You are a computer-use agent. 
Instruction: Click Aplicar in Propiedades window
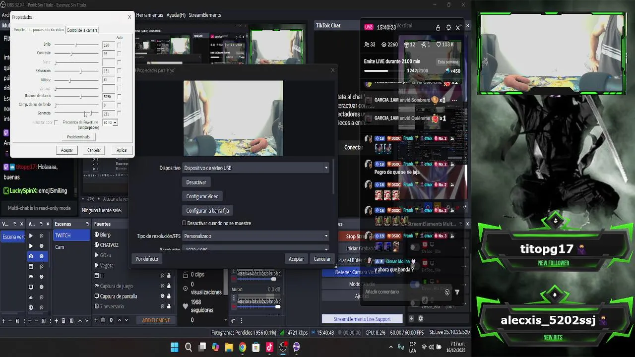tap(122, 150)
